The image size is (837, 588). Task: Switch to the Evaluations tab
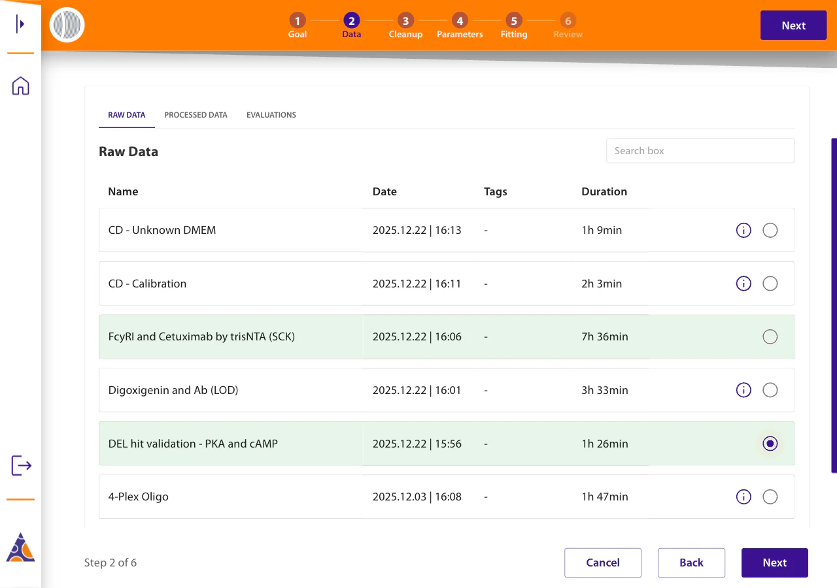(271, 115)
